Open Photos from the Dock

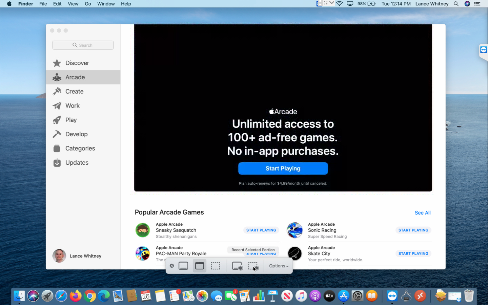click(x=202, y=296)
